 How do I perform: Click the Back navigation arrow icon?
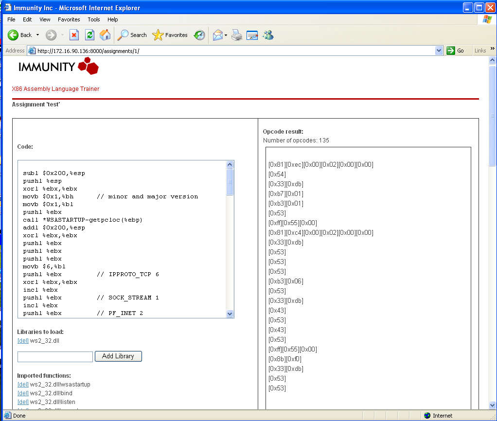pyautogui.click(x=13, y=35)
